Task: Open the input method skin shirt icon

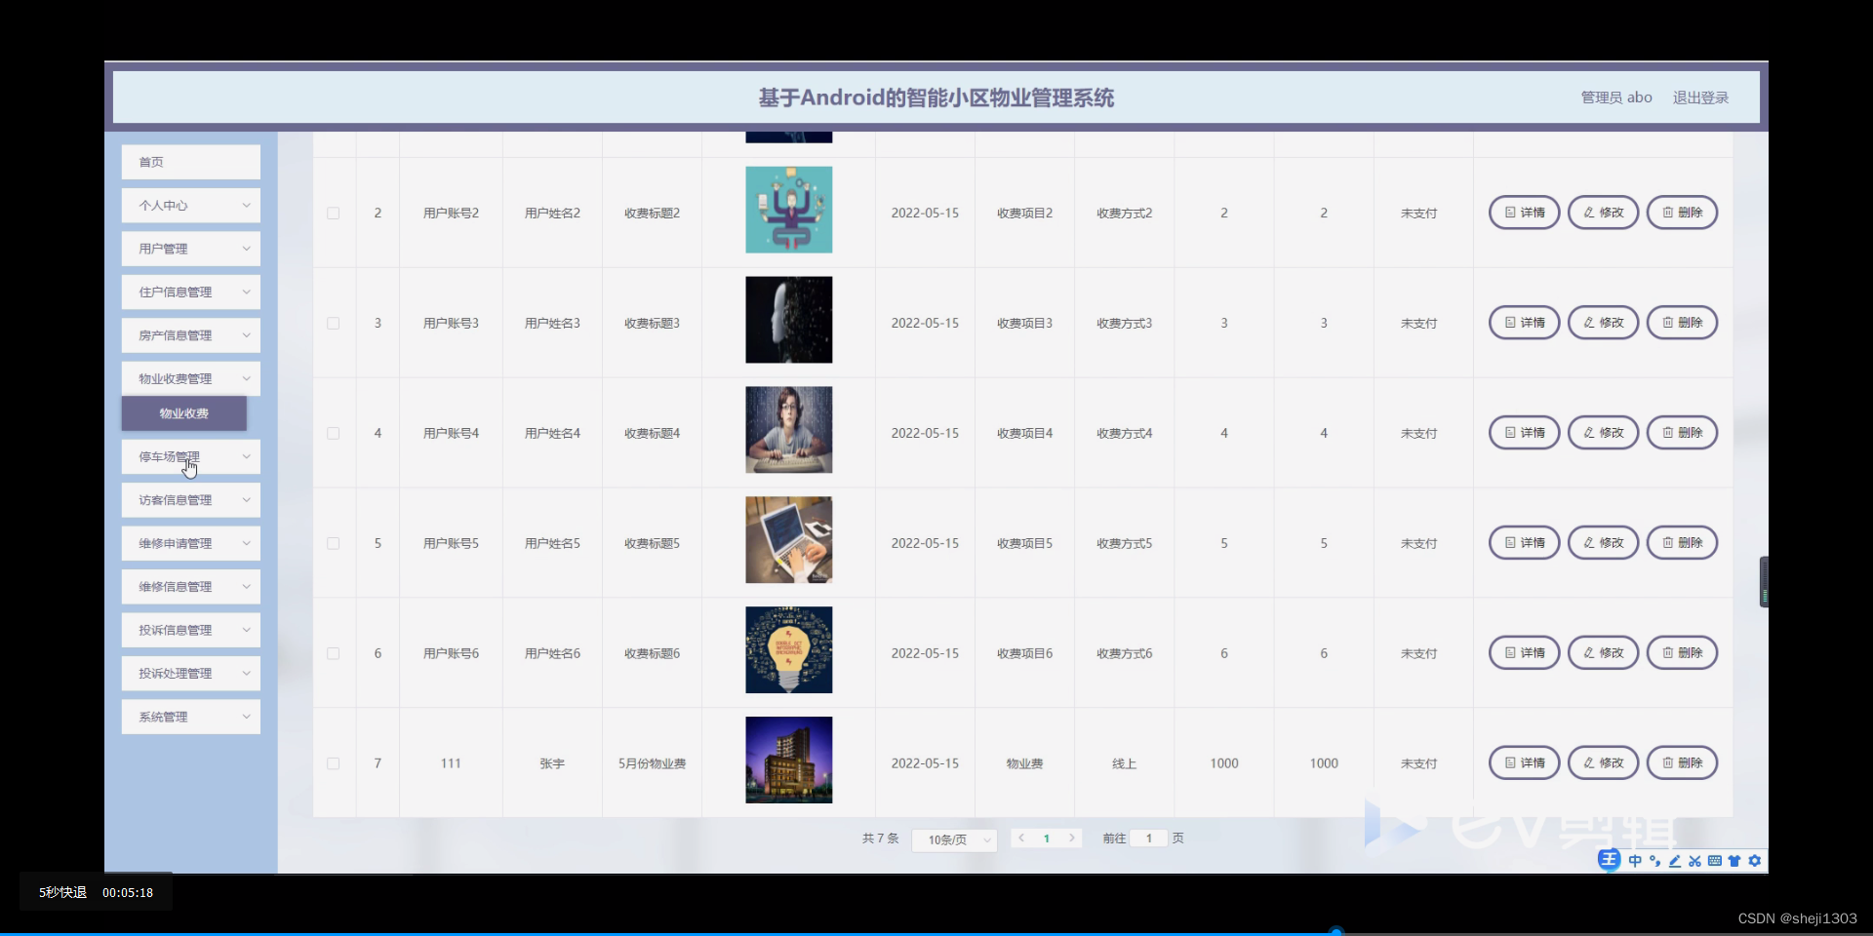Action: (1734, 861)
